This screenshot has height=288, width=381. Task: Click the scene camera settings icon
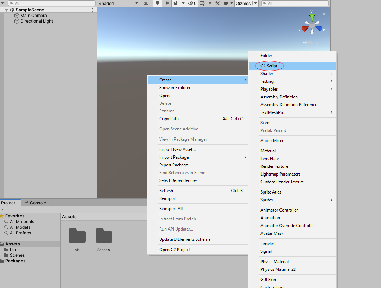pyautogui.click(x=226, y=3)
